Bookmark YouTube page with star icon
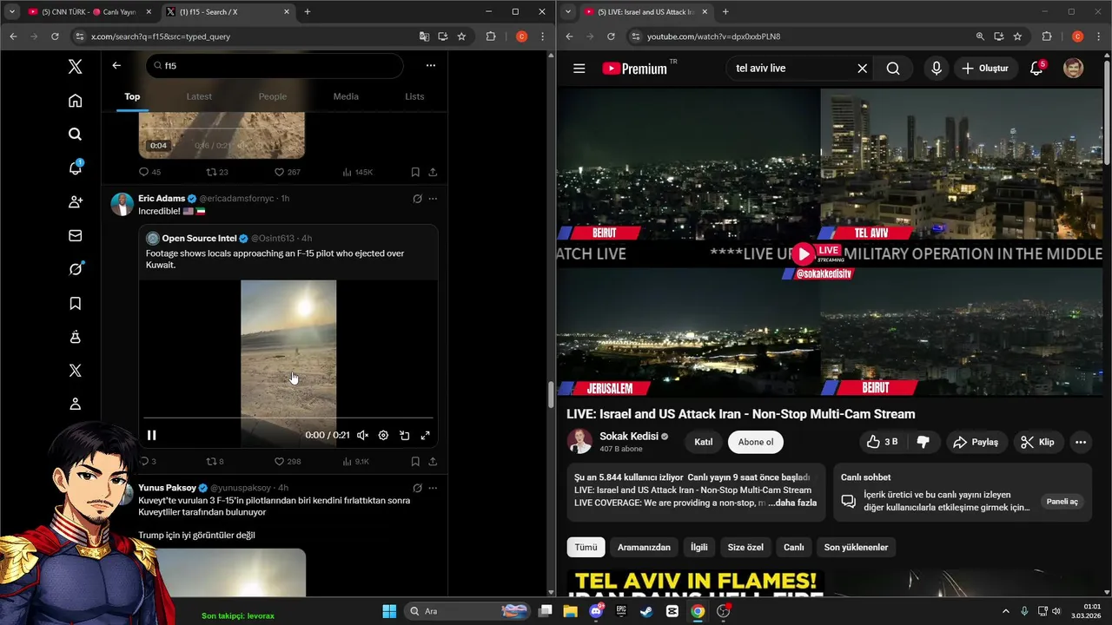The image size is (1112, 625). pos(1017,36)
